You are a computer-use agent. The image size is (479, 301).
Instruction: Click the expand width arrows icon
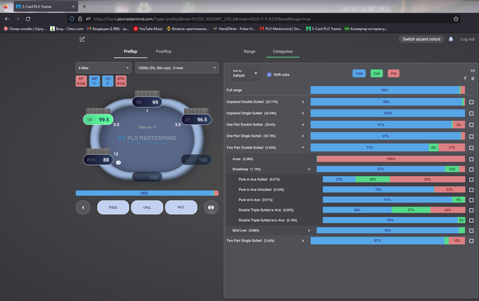[x=473, y=70]
